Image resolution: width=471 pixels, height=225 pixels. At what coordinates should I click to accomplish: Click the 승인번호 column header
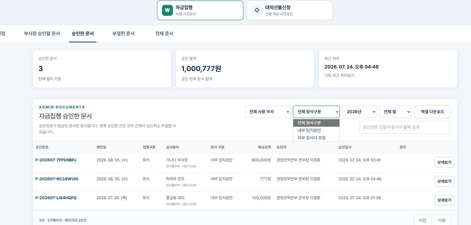pyautogui.click(x=42, y=147)
